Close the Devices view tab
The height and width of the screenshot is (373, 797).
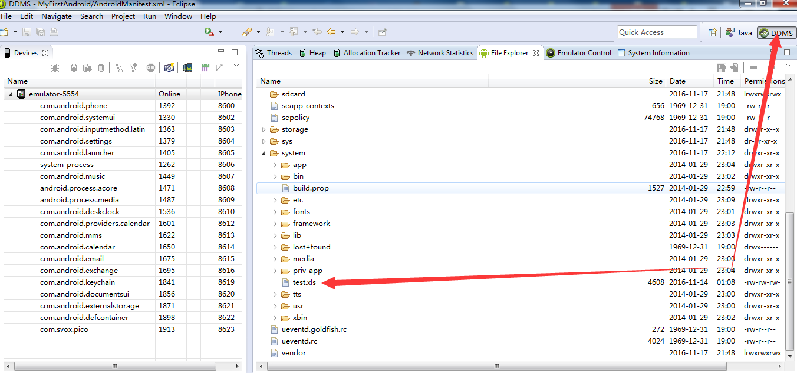44,53
